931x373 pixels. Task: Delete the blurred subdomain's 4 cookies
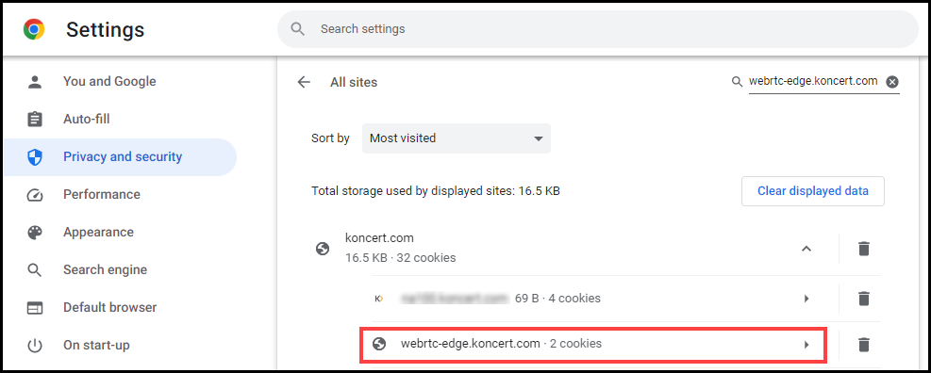864,299
